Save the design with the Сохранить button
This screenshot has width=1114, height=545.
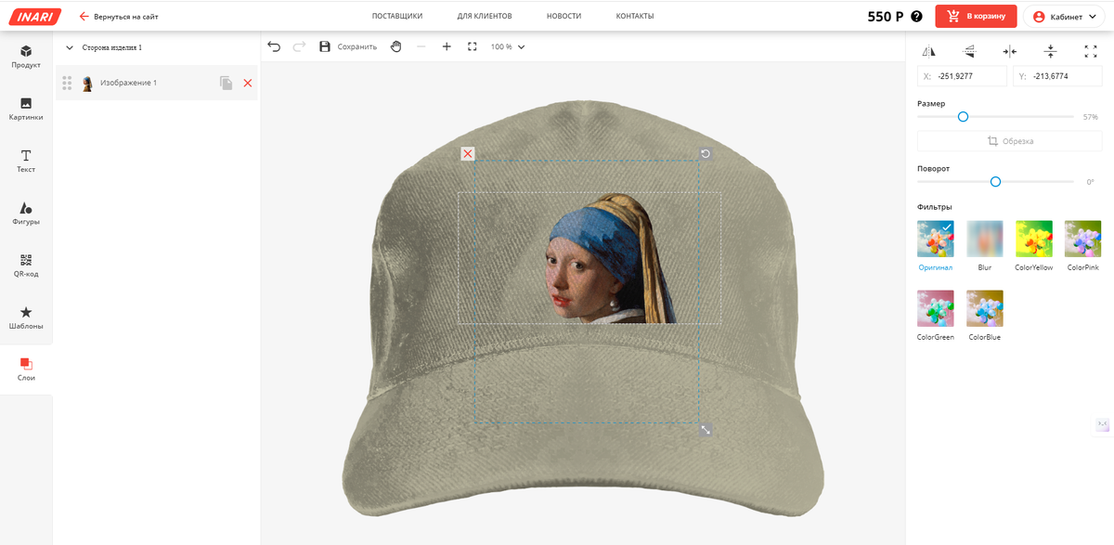(348, 46)
